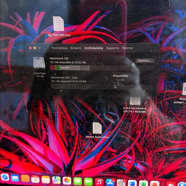Screen dimensions: 186x186
Task: Open the Music app in the Dock
Action: coord(99,182)
